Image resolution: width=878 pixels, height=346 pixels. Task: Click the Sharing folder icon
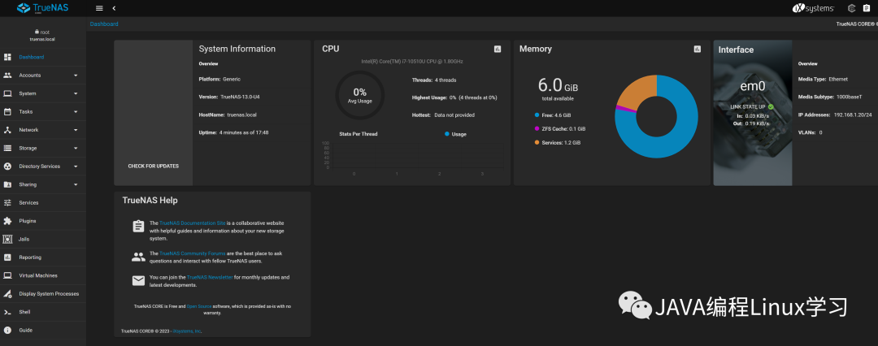[x=8, y=184]
